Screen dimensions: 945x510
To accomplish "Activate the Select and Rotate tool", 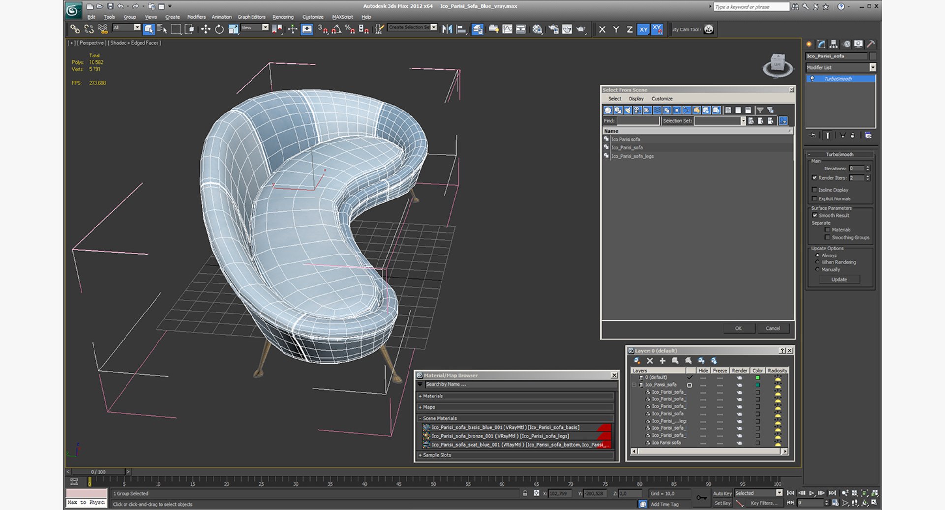I will coord(219,29).
